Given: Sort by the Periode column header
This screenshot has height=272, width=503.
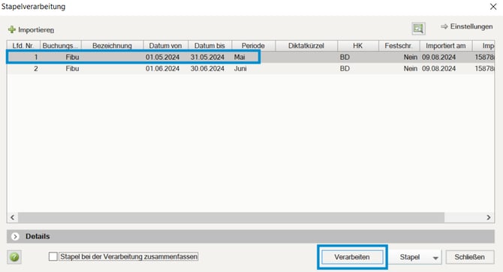Looking at the screenshot, I should (253, 46).
